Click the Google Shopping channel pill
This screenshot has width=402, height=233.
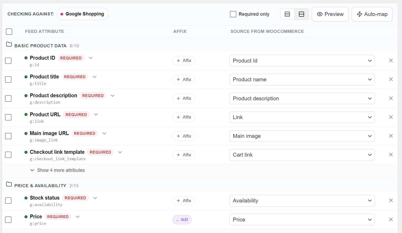tap(83, 14)
